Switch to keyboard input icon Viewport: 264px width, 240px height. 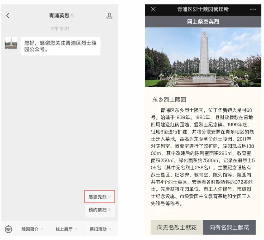8,229
